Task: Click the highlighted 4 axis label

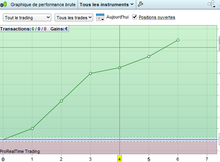Action: (x=119, y=159)
